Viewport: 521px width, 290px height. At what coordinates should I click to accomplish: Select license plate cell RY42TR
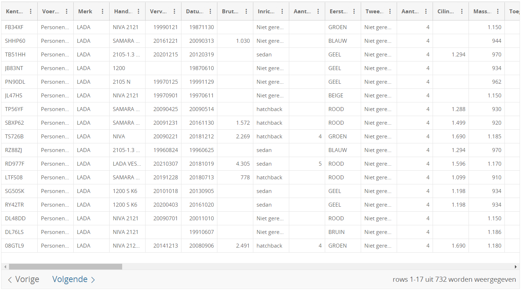coord(19,205)
